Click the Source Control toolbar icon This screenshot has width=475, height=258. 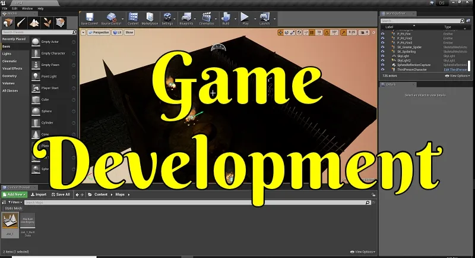point(111,19)
